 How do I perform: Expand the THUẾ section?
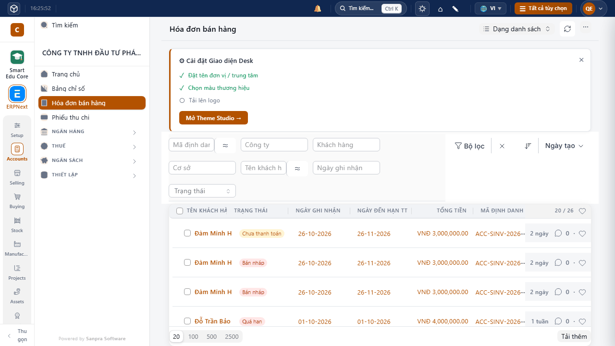tap(92, 146)
